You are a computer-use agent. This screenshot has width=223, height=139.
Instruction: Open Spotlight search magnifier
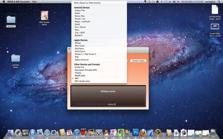coord(219,2)
